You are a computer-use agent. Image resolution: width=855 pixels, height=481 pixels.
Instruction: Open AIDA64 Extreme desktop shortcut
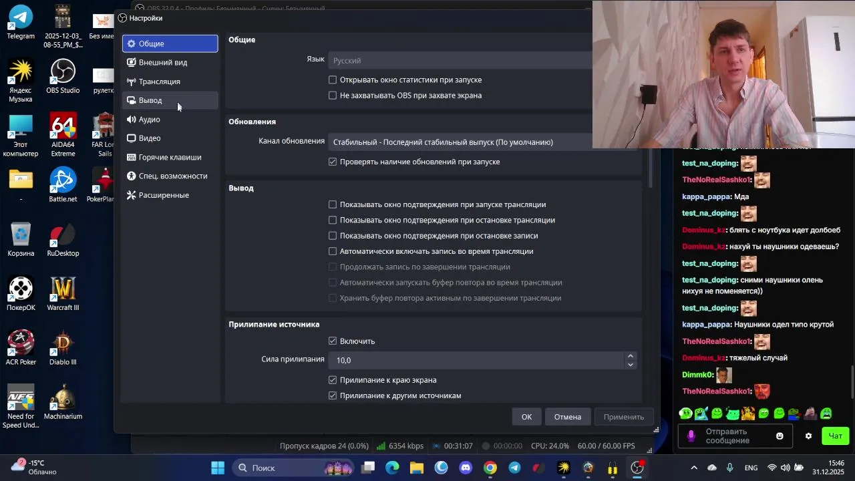click(63, 136)
